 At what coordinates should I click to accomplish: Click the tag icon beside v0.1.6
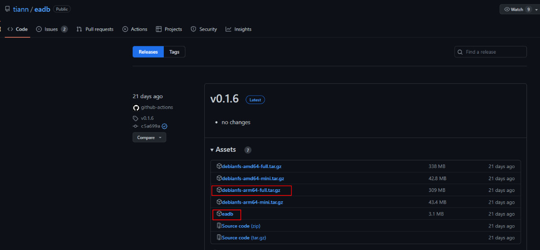click(x=136, y=118)
